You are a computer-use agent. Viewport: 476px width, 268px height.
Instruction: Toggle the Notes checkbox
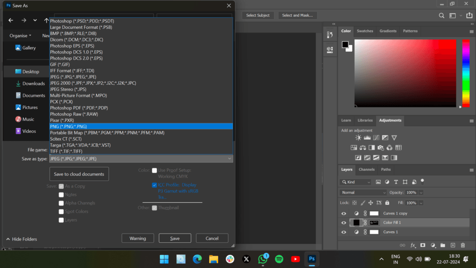61,195
